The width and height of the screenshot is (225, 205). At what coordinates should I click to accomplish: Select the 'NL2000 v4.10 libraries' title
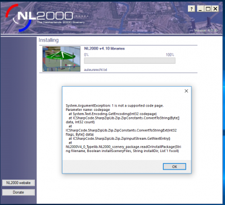[x=104, y=48]
